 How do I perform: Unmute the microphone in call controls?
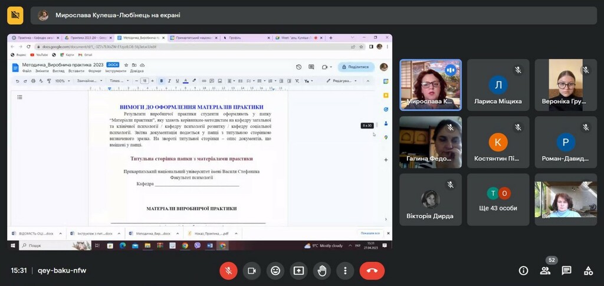228,271
